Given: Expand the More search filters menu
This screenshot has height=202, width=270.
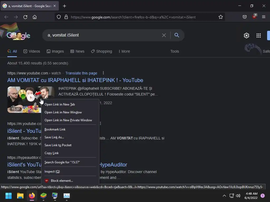Looking at the screenshot, I should [124, 51].
